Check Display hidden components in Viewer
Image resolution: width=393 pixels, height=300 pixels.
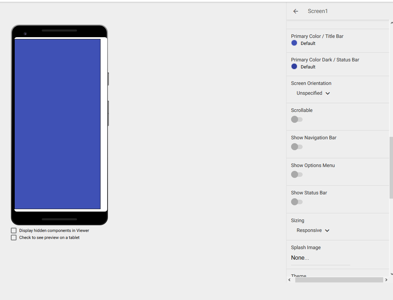(x=13, y=230)
